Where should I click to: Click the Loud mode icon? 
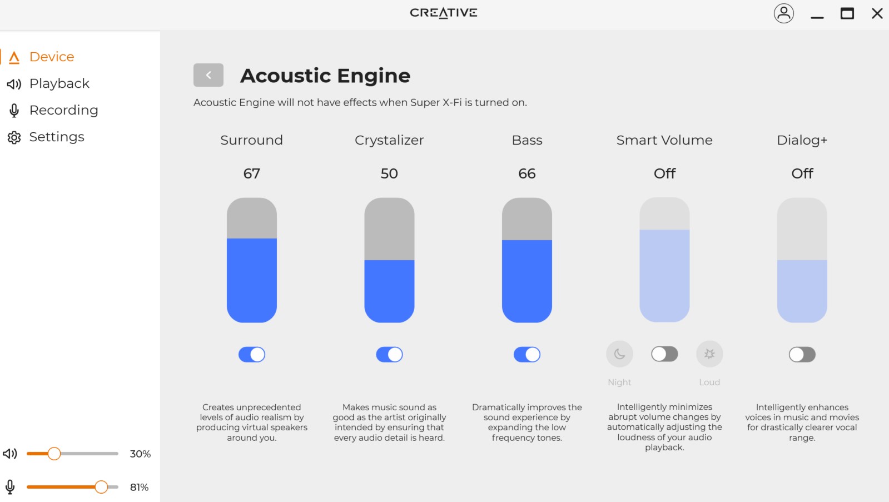(x=709, y=354)
